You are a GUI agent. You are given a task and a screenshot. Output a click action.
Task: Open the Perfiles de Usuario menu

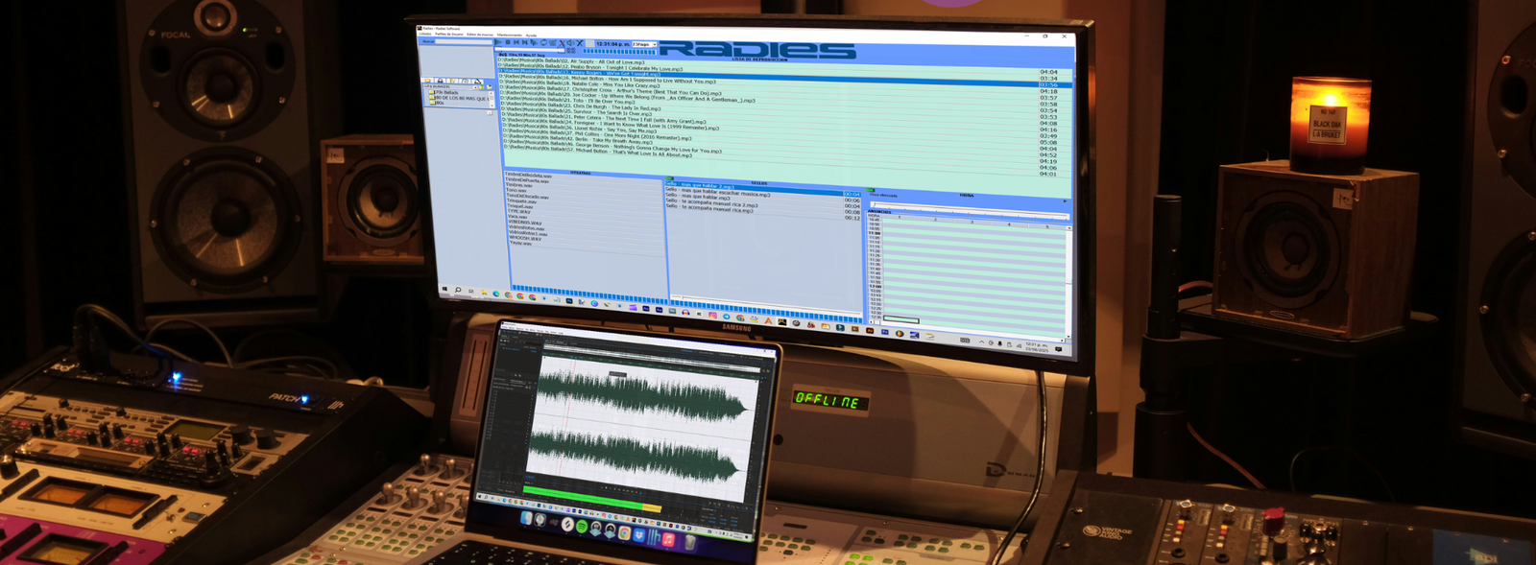pyautogui.click(x=448, y=35)
